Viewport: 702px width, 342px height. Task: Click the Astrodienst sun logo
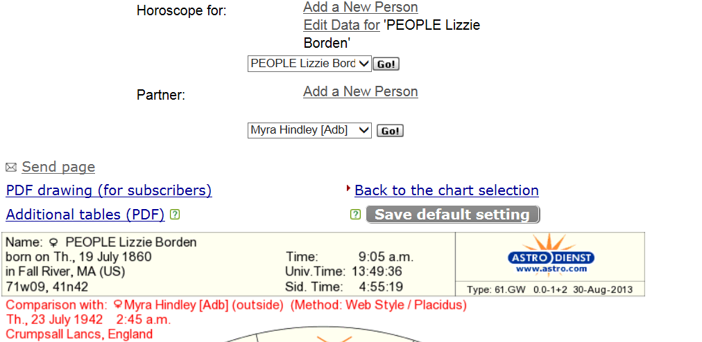coord(550,253)
